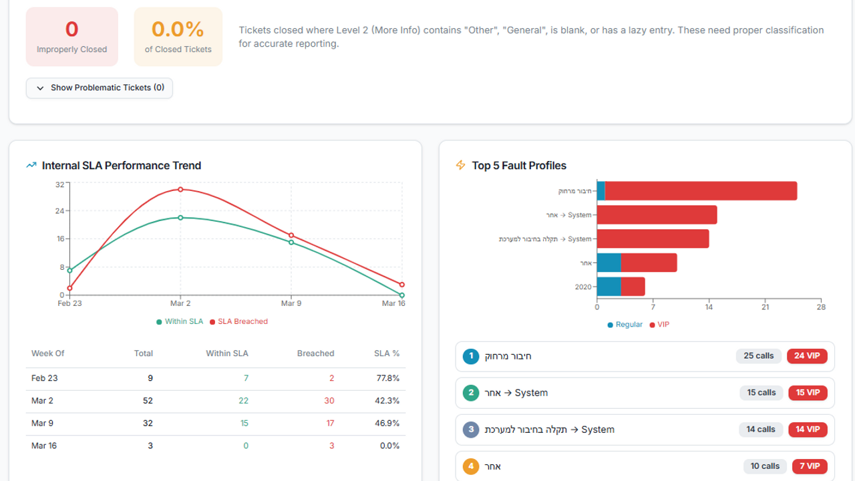Click the 7 VIP badge
Screen dimensions: 855x481
click(x=810, y=466)
